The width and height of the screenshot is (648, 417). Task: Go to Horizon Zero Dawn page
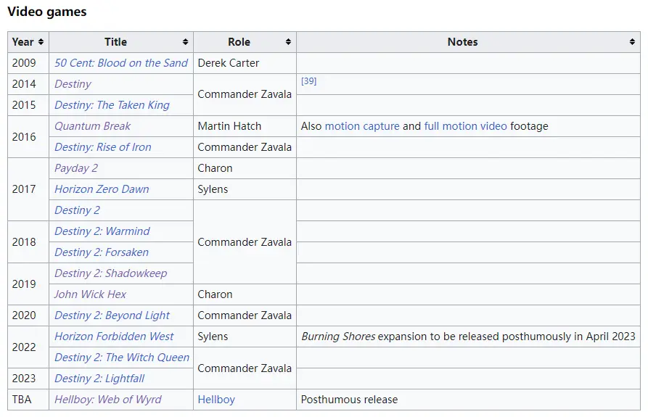click(102, 189)
